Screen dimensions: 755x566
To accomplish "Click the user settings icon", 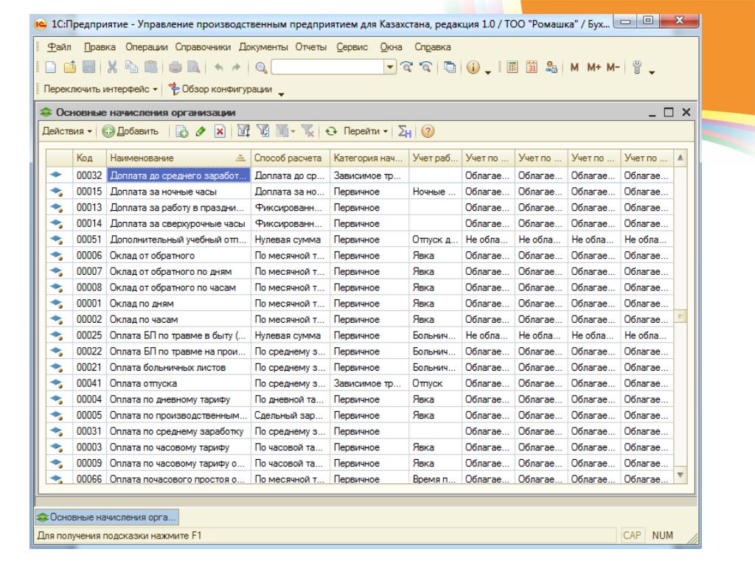I will (x=552, y=67).
